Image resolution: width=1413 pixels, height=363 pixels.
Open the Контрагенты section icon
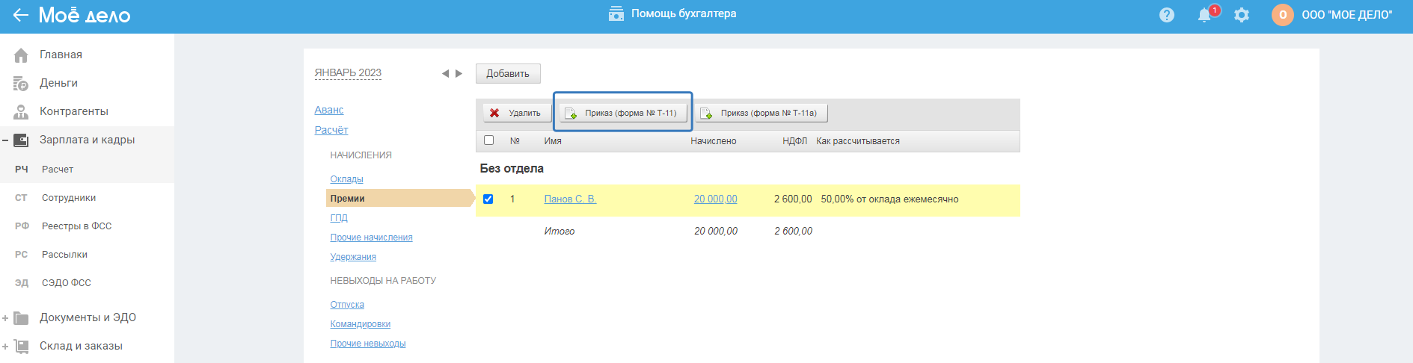21,112
